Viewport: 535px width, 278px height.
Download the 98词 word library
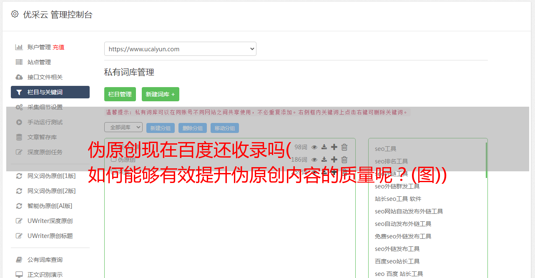pyautogui.click(x=324, y=147)
